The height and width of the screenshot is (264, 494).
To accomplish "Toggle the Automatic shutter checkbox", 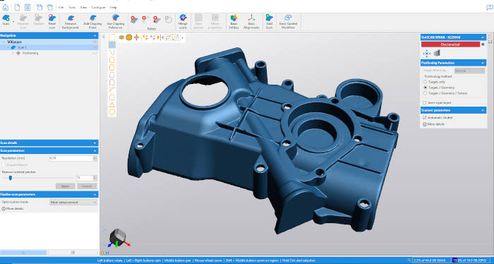I will click(x=424, y=117).
